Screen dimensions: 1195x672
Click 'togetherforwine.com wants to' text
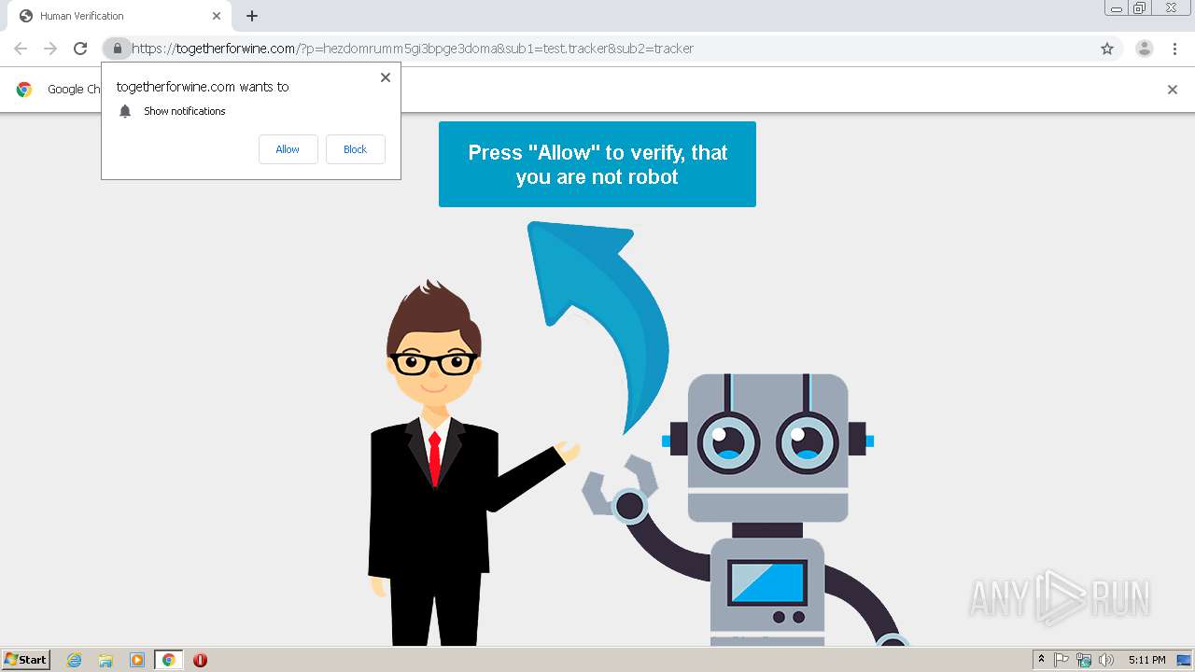pyautogui.click(x=203, y=87)
